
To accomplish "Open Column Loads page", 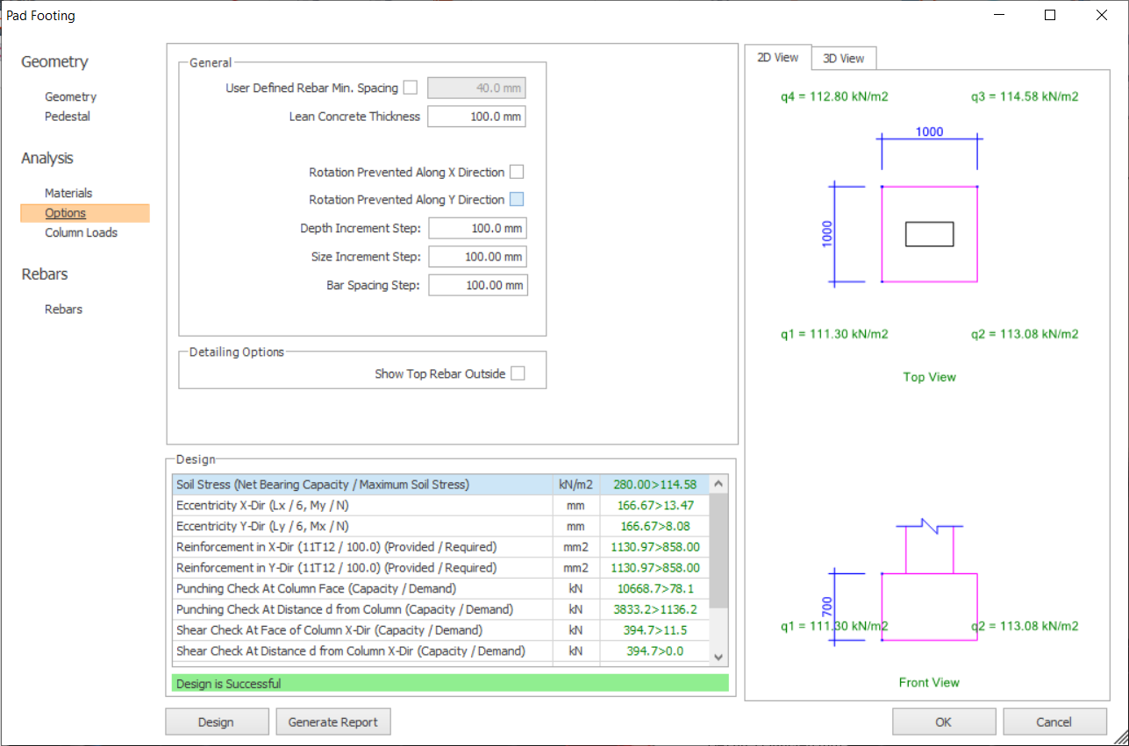I will [81, 233].
